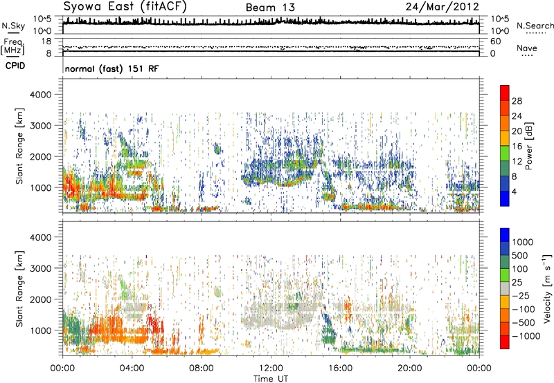554x383 pixels.
Task: Click the "20" Power colorbar label
Action: tap(517, 131)
